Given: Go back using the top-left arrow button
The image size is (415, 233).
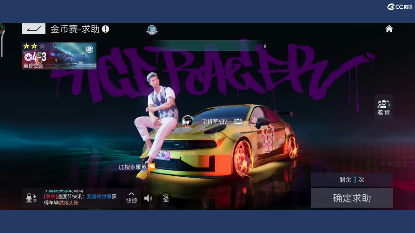Looking at the screenshot, I should [34, 29].
